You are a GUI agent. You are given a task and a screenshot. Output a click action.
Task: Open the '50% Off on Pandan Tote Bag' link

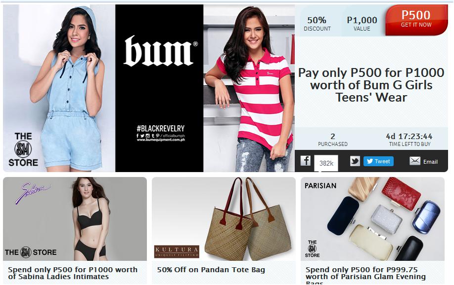coord(211,270)
